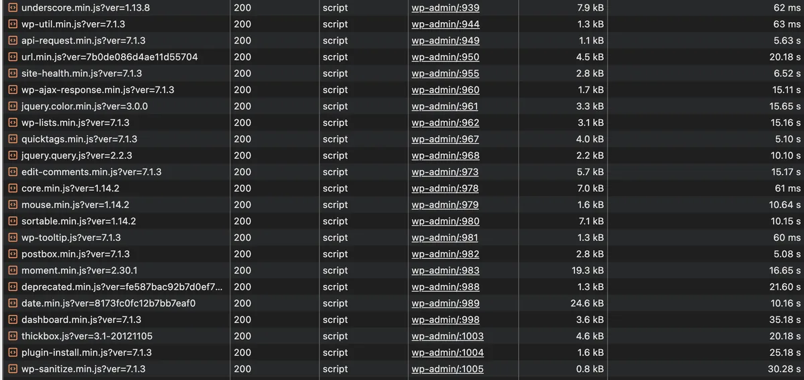Select request plugin-install.min.js?ver=7.1.3
804x380 pixels.
(x=86, y=353)
